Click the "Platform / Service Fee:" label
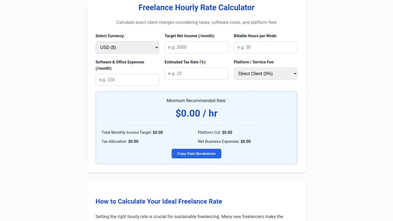Screen dimensions: 393x221 (254, 62)
